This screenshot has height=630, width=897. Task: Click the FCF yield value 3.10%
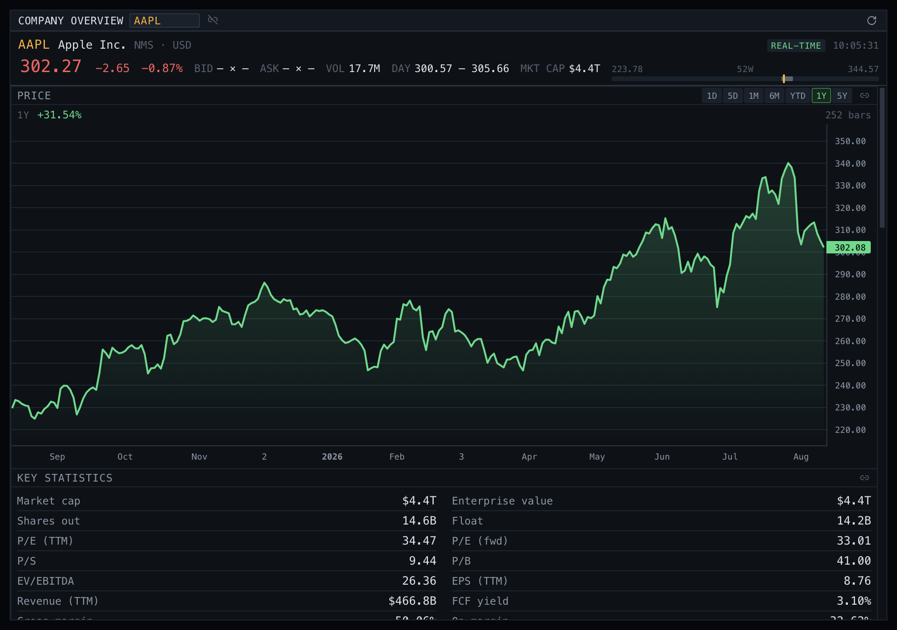point(854,601)
